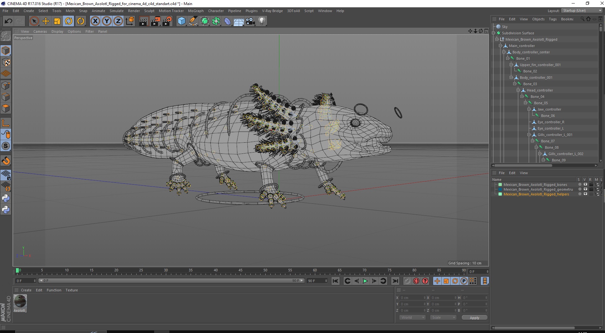This screenshot has width=605, height=333.
Task: Toggle X axis lock
Action: tap(95, 21)
